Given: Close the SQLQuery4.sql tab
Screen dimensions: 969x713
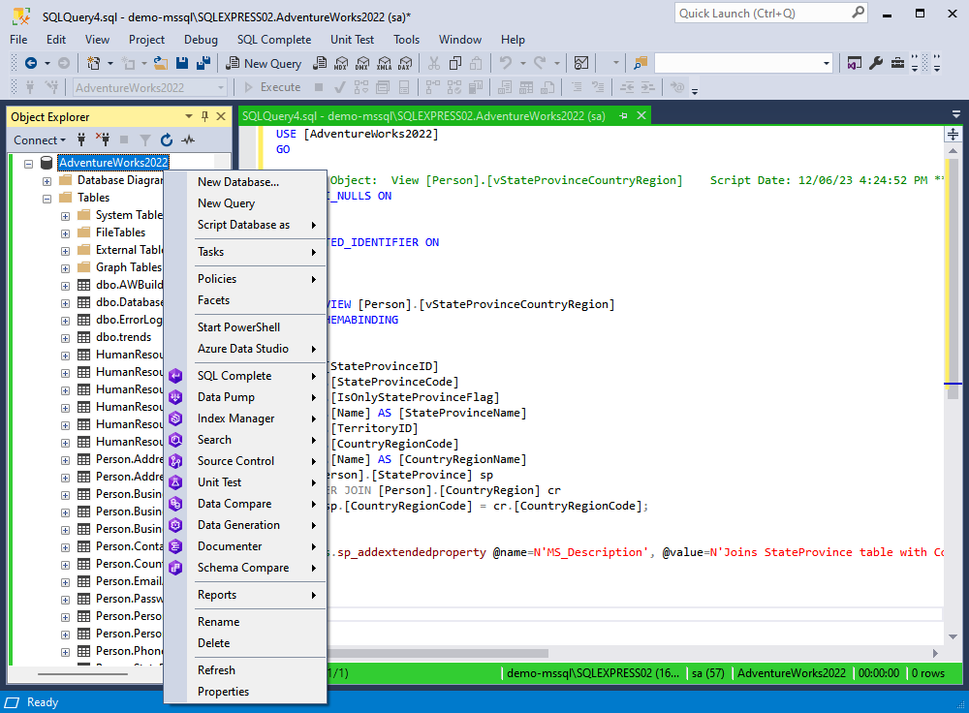Looking at the screenshot, I should click(x=641, y=115).
